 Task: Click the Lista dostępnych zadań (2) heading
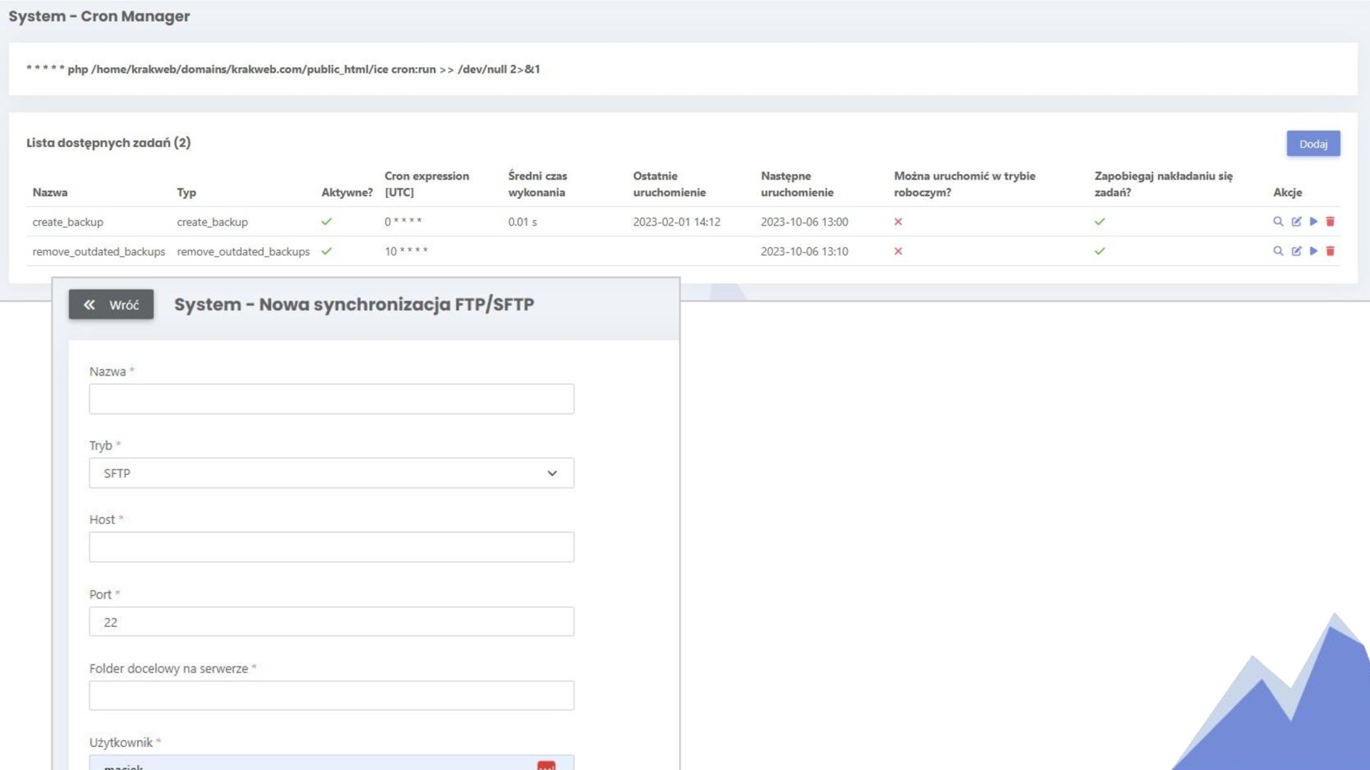click(x=108, y=143)
